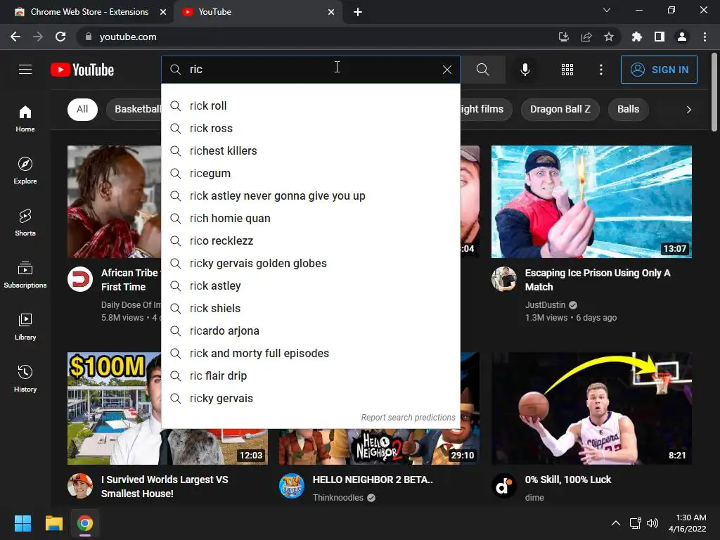Open the YouTube apps grid icon
The image size is (720, 540).
567,70
